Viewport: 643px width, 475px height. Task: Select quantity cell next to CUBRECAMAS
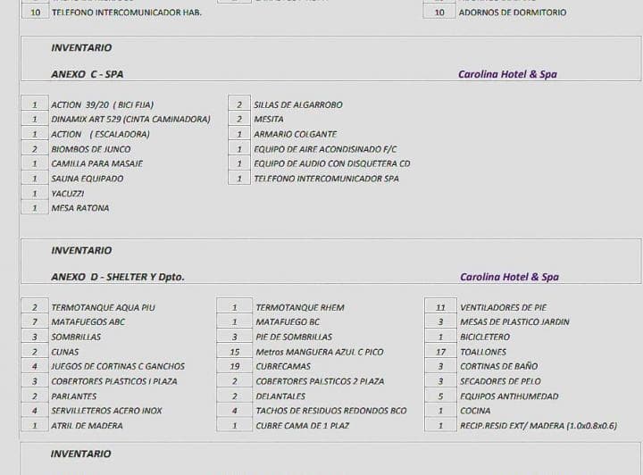tap(234, 366)
